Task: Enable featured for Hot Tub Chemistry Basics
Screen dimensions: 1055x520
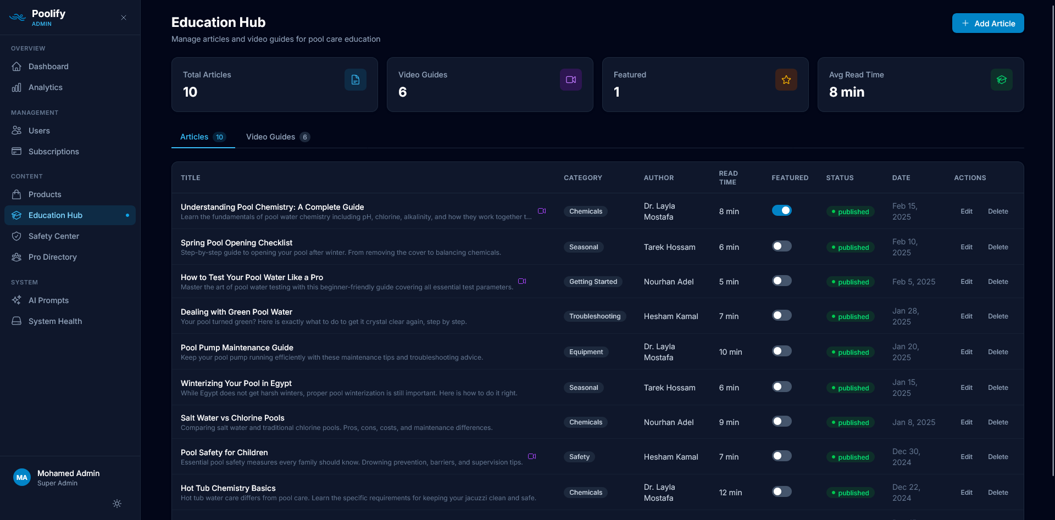Action: (x=782, y=491)
